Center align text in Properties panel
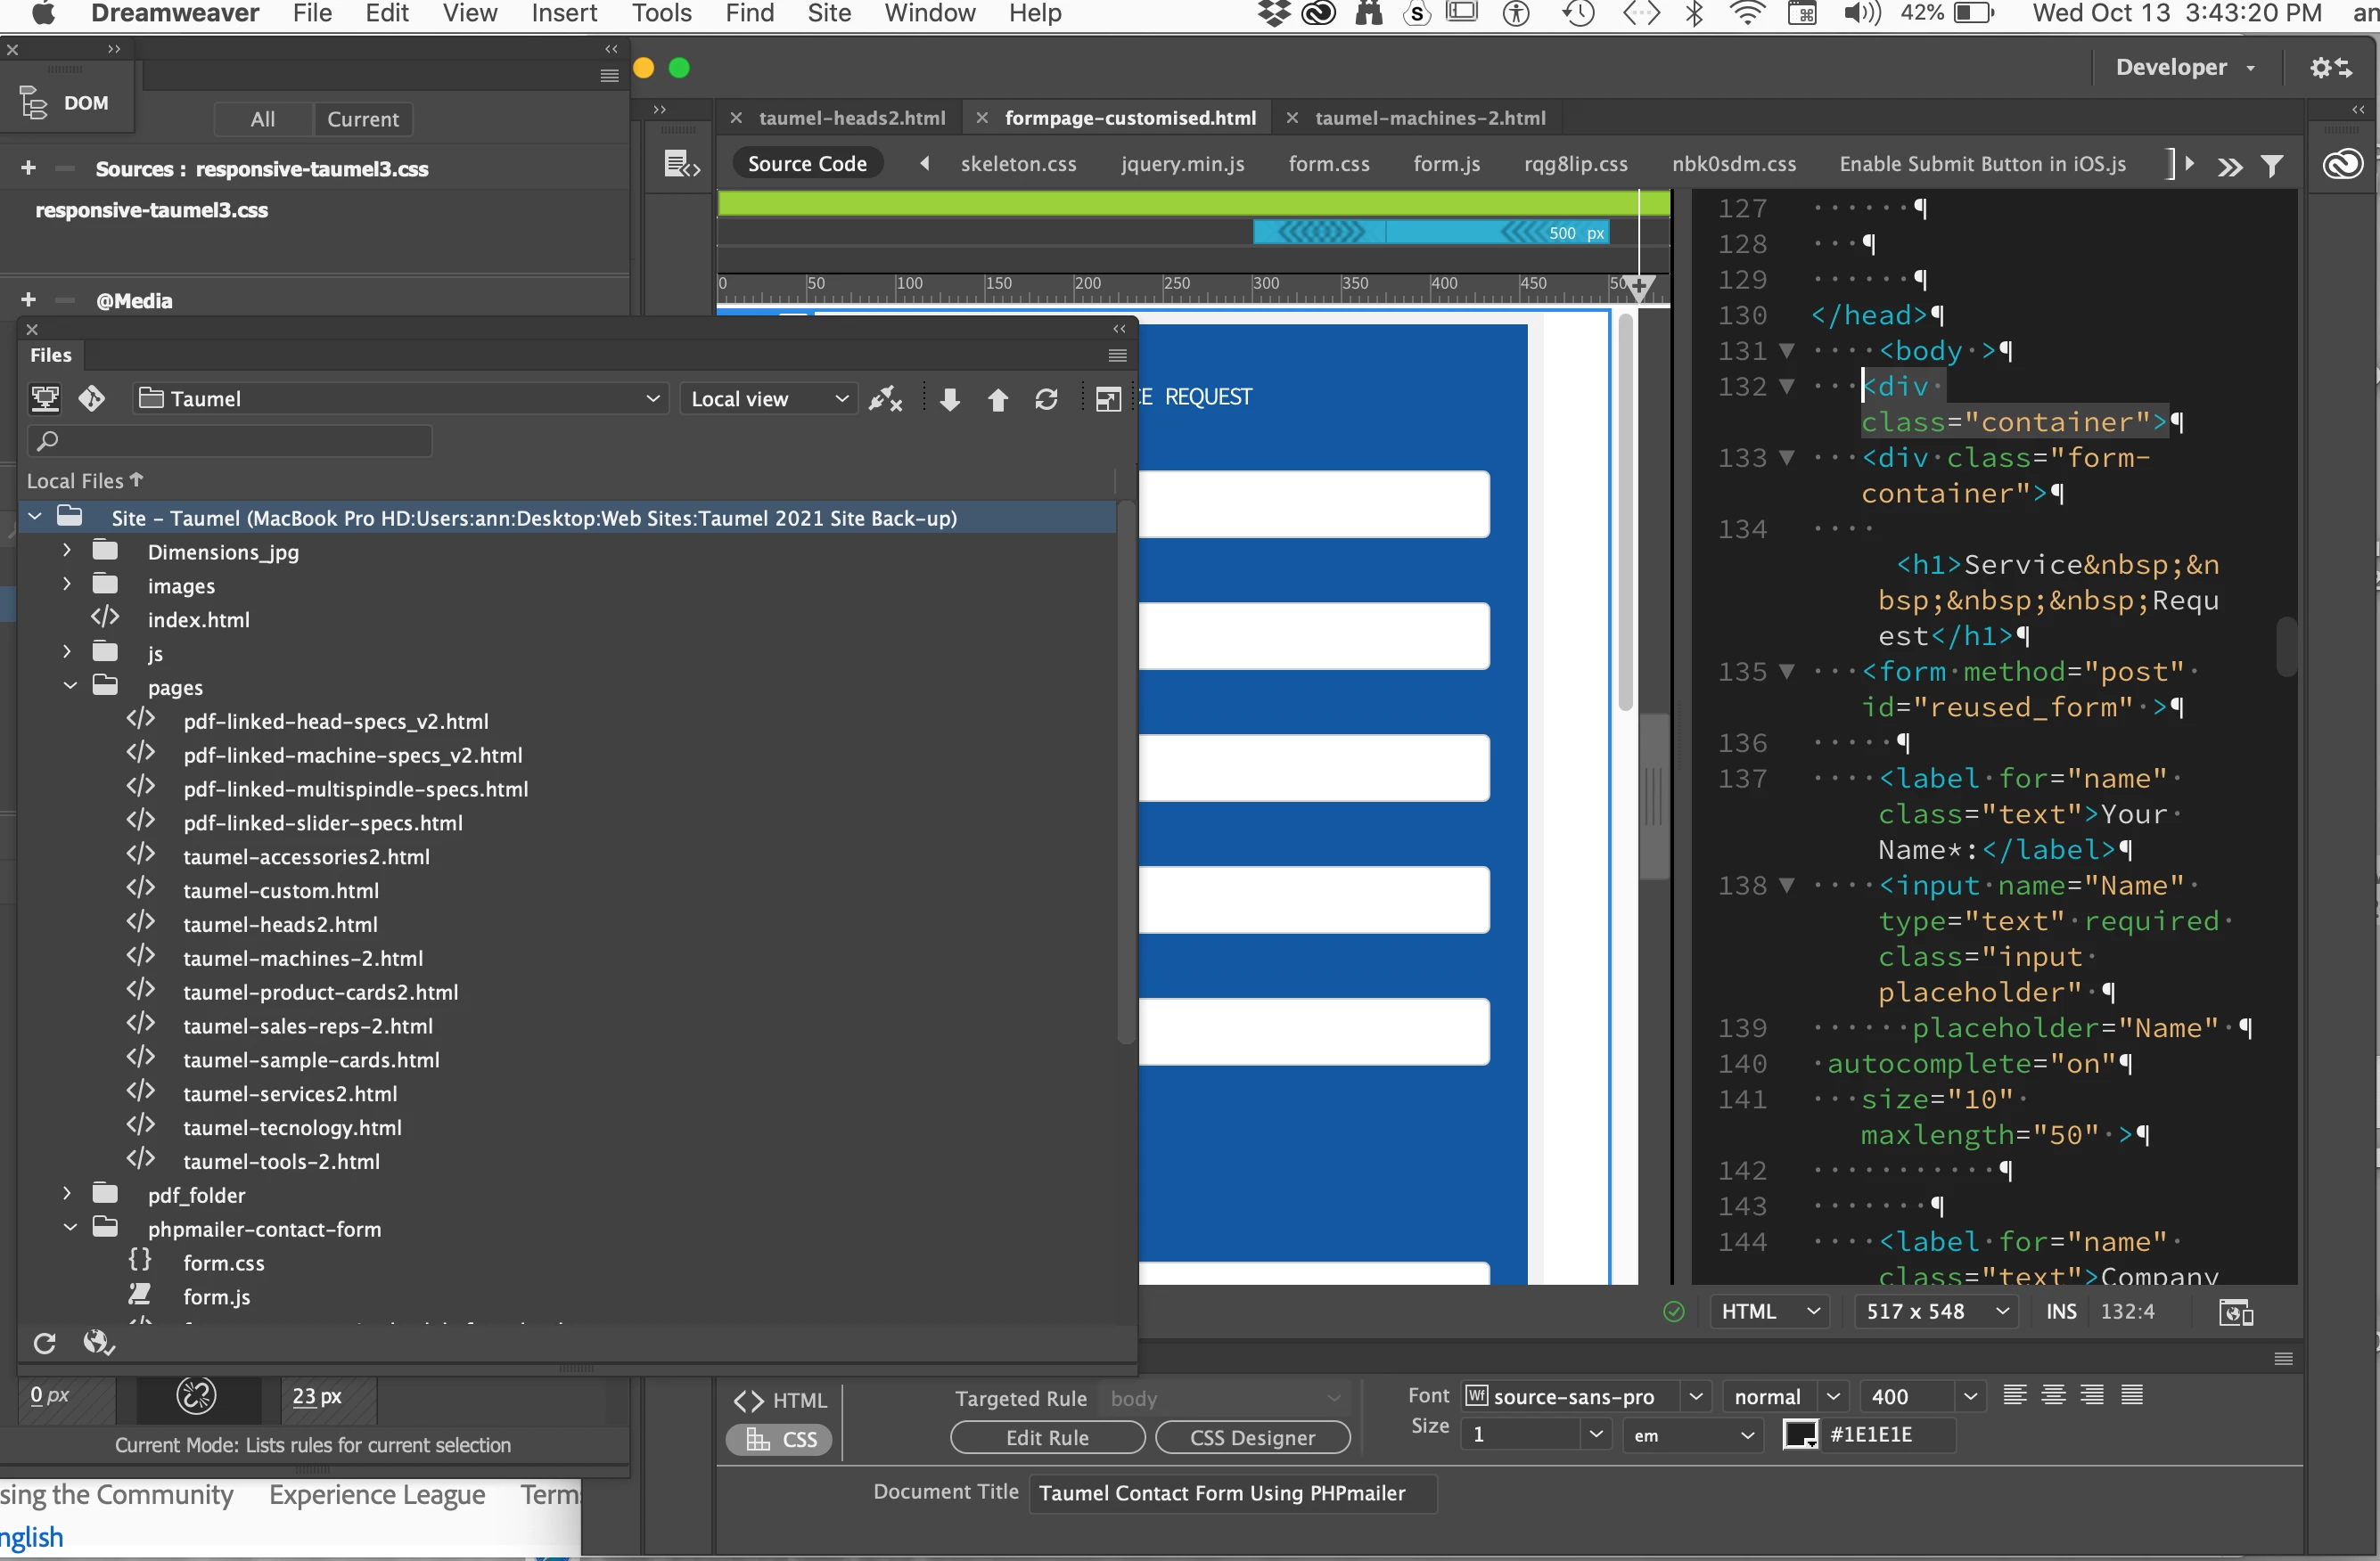Viewport: 2380px width, 1561px height. click(2053, 1395)
